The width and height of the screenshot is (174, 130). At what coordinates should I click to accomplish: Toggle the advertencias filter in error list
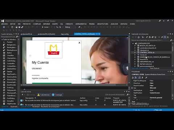[43, 95]
